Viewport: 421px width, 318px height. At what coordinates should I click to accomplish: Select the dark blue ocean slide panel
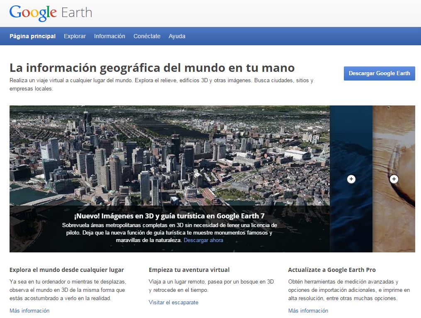click(351, 179)
